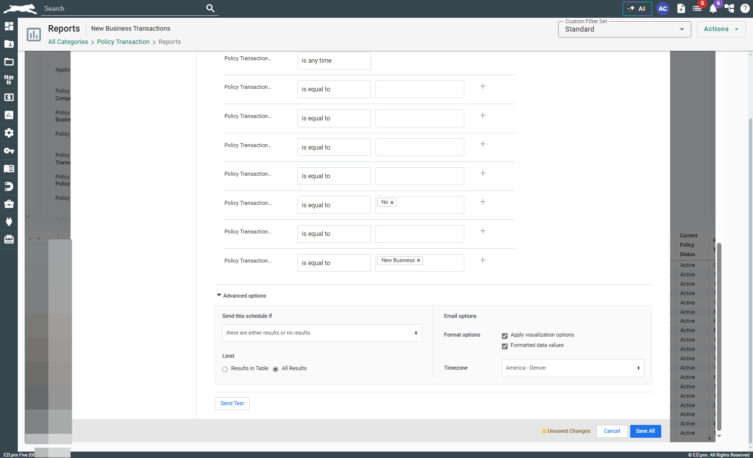Click the empty folder icon in the sidebar
The height and width of the screenshot is (458, 753).
(x=9, y=62)
